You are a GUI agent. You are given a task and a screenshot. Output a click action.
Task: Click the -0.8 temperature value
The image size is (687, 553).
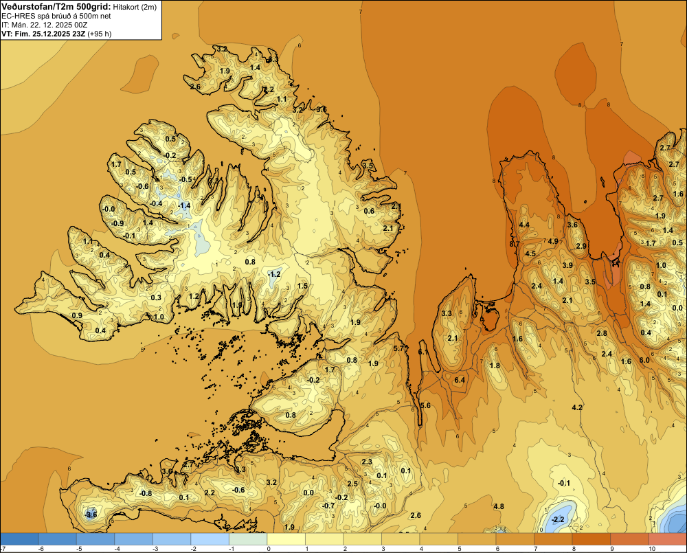(x=146, y=493)
